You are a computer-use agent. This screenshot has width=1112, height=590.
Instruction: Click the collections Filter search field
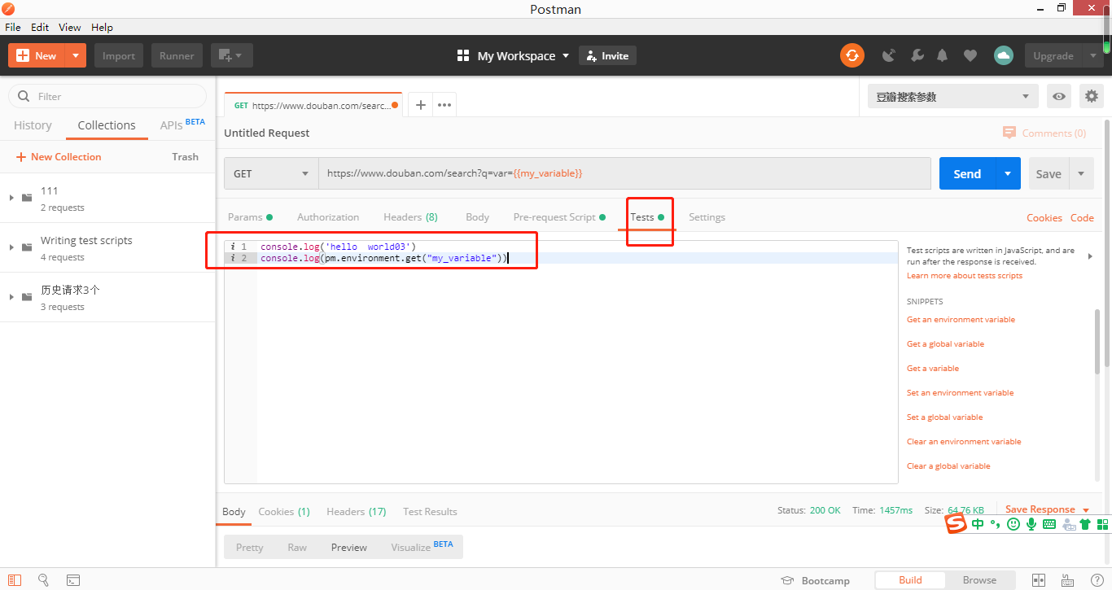click(107, 96)
